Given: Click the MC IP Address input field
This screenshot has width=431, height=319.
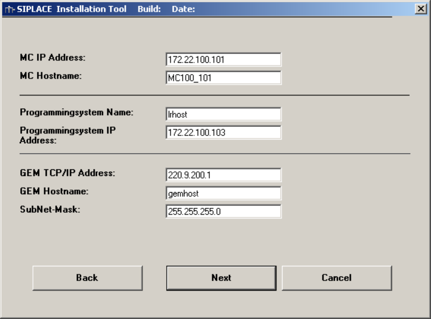Looking at the screenshot, I should (x=223, y=60).
